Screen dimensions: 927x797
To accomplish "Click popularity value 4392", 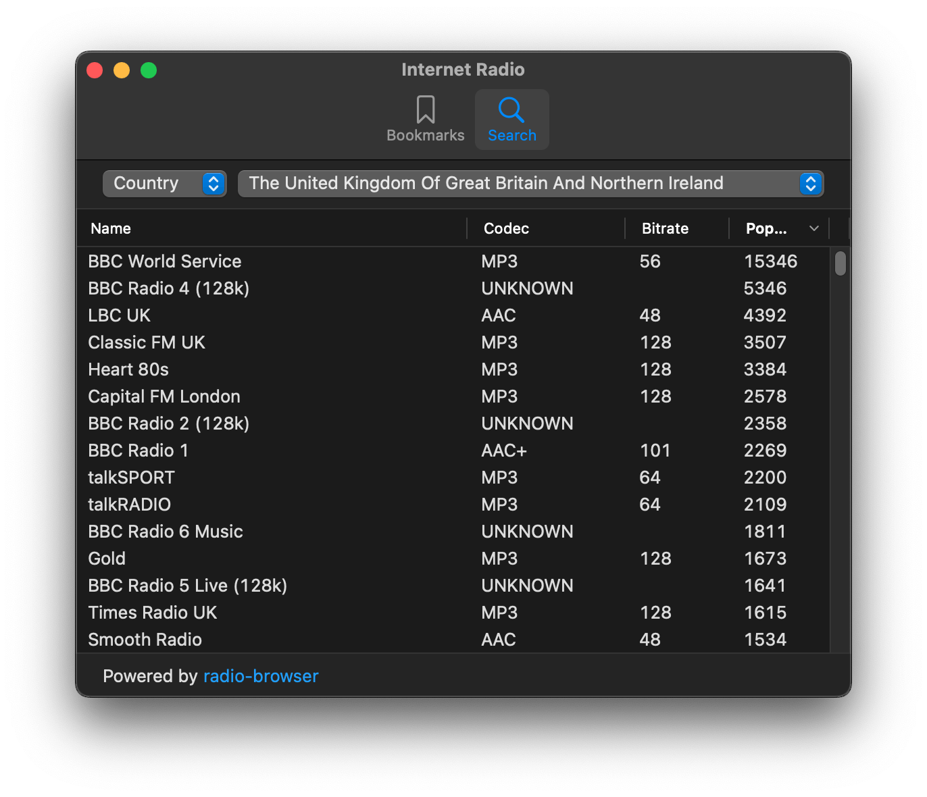I will click(765, 315).
